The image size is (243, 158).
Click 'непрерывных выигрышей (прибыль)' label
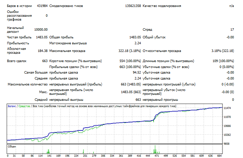point(76,84)
